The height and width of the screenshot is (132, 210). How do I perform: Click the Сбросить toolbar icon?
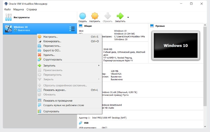pos(108,16)
